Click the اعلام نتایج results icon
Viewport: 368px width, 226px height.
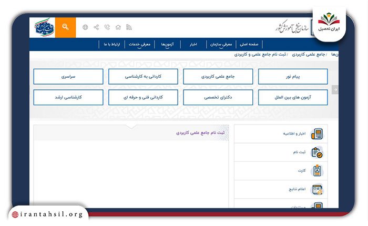coord(317,189)
